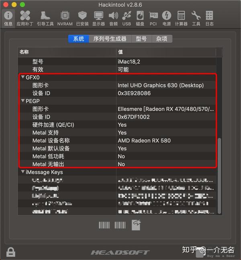Select the Intel UHD Graphics 630 value
The image size is (241, 260).
161,85
